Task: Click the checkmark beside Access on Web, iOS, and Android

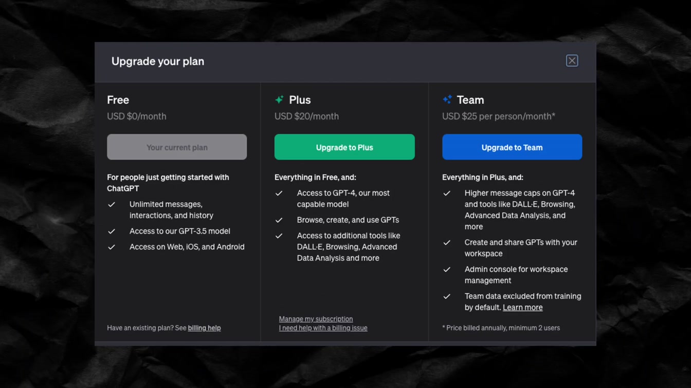Action: pyautogui.click(x=112, y=247)
